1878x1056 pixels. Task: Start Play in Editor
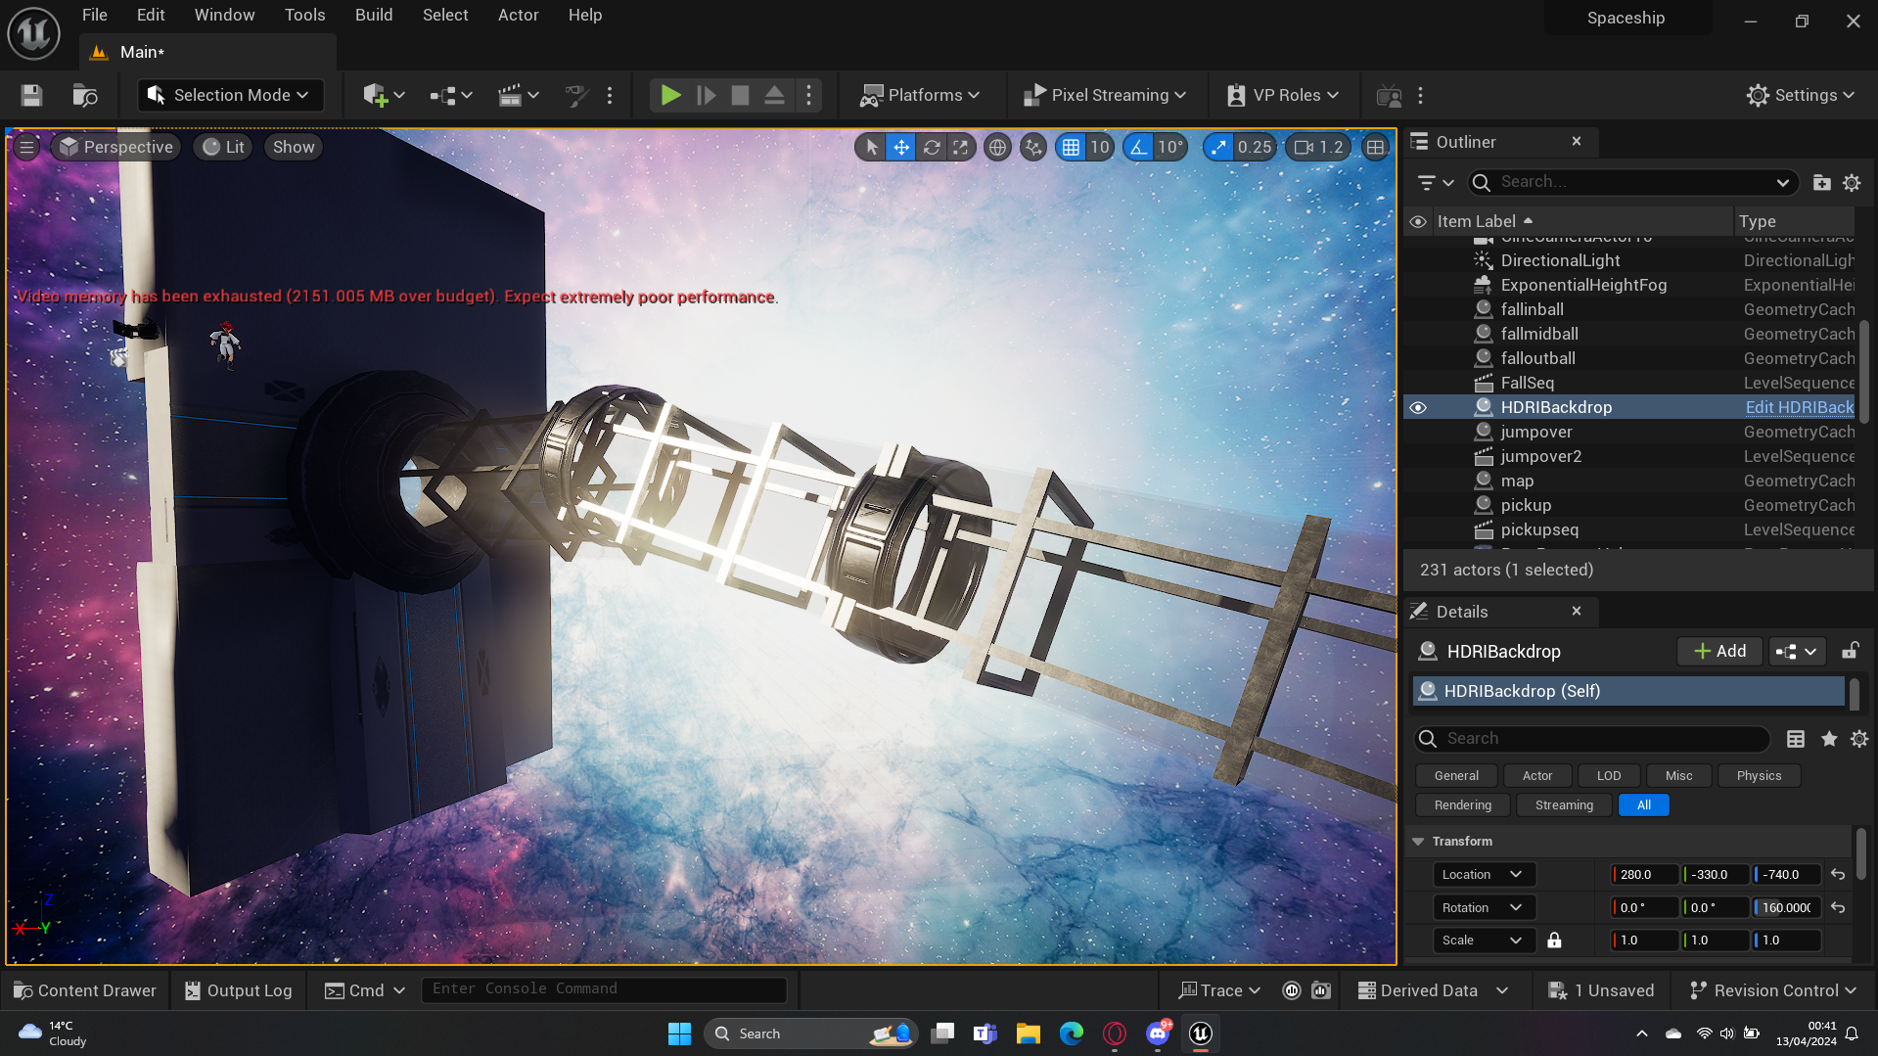pyautogui.click(x=670, y=95)
